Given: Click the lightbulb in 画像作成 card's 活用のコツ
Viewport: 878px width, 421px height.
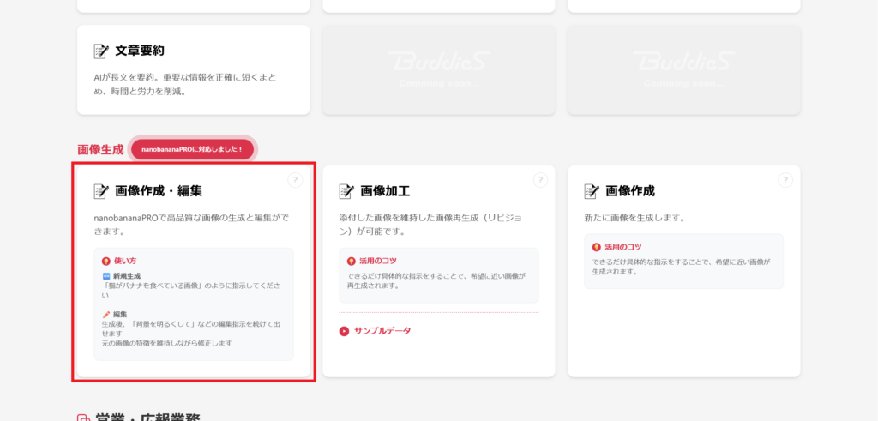Looking at the screenshot, I should (596, 247).
